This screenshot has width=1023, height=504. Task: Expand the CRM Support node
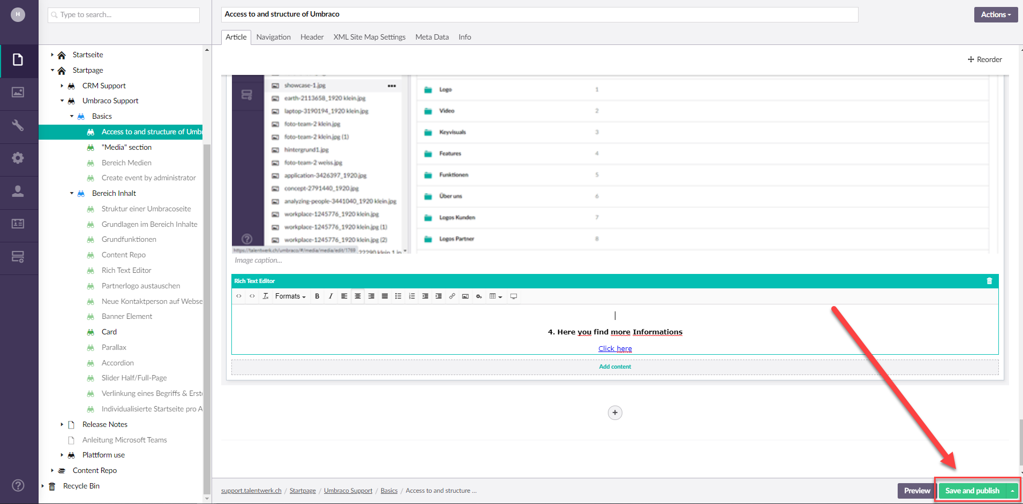[62, 86]
